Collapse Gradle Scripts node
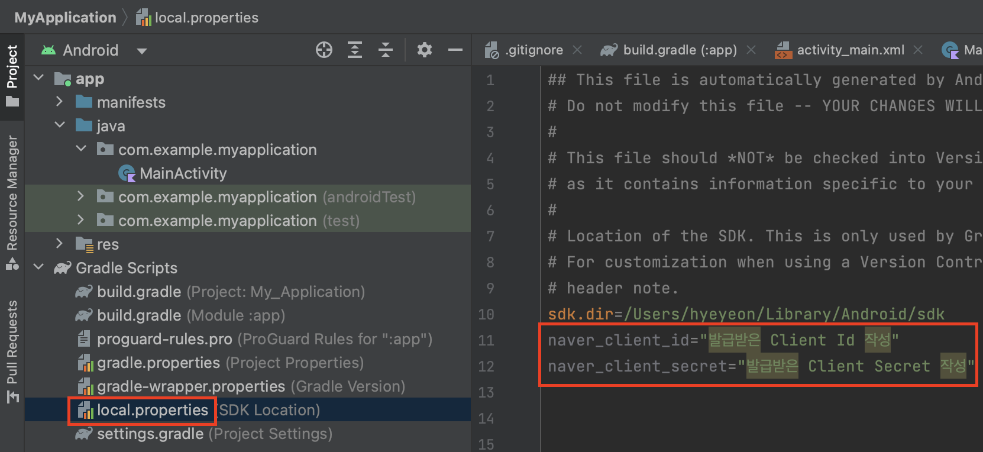983x452 pixels. (x=39, y=267)
